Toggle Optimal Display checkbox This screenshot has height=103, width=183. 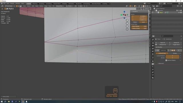(166, 60)
